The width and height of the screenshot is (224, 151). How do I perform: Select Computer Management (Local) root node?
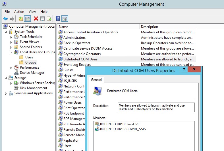[x=32, y=26]
